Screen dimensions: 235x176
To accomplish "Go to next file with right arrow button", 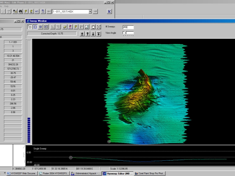I will point(96,11).
